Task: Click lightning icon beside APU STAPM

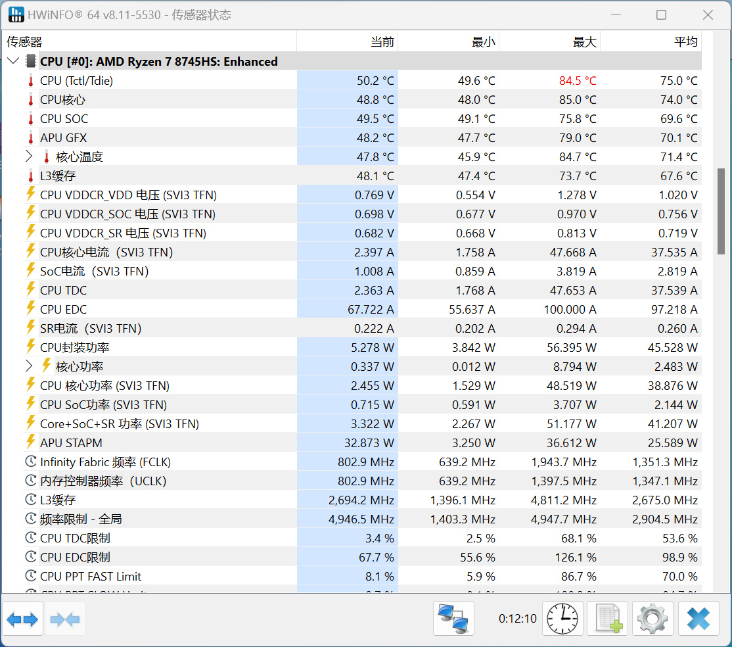Action: (x=31, y=442)
